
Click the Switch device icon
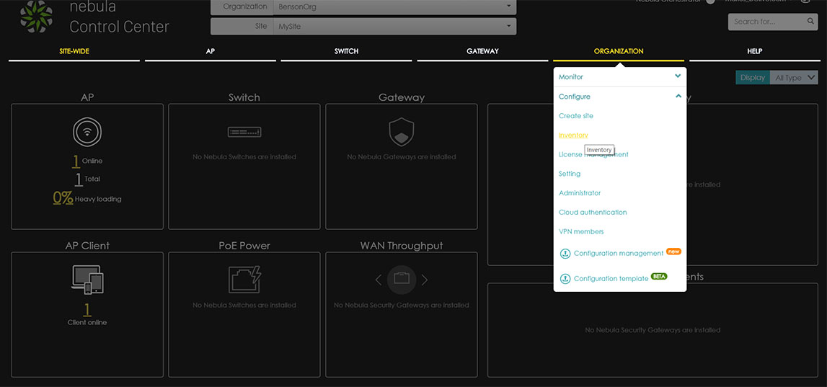[244, 132]
